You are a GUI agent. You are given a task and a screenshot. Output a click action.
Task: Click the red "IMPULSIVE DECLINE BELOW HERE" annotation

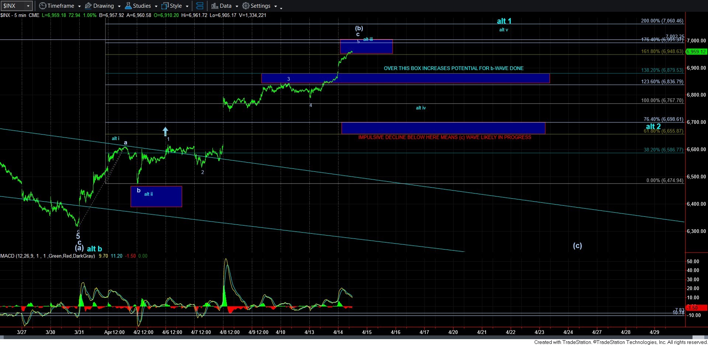[444, 137]
